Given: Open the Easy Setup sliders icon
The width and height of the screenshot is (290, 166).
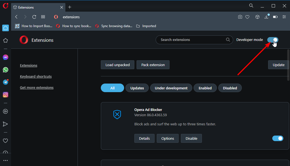Looking at the screenshot, I should [x=284, y=17].
